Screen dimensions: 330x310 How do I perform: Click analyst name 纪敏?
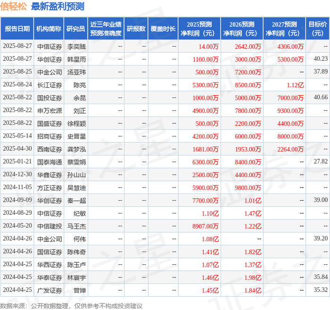[80, 213]
